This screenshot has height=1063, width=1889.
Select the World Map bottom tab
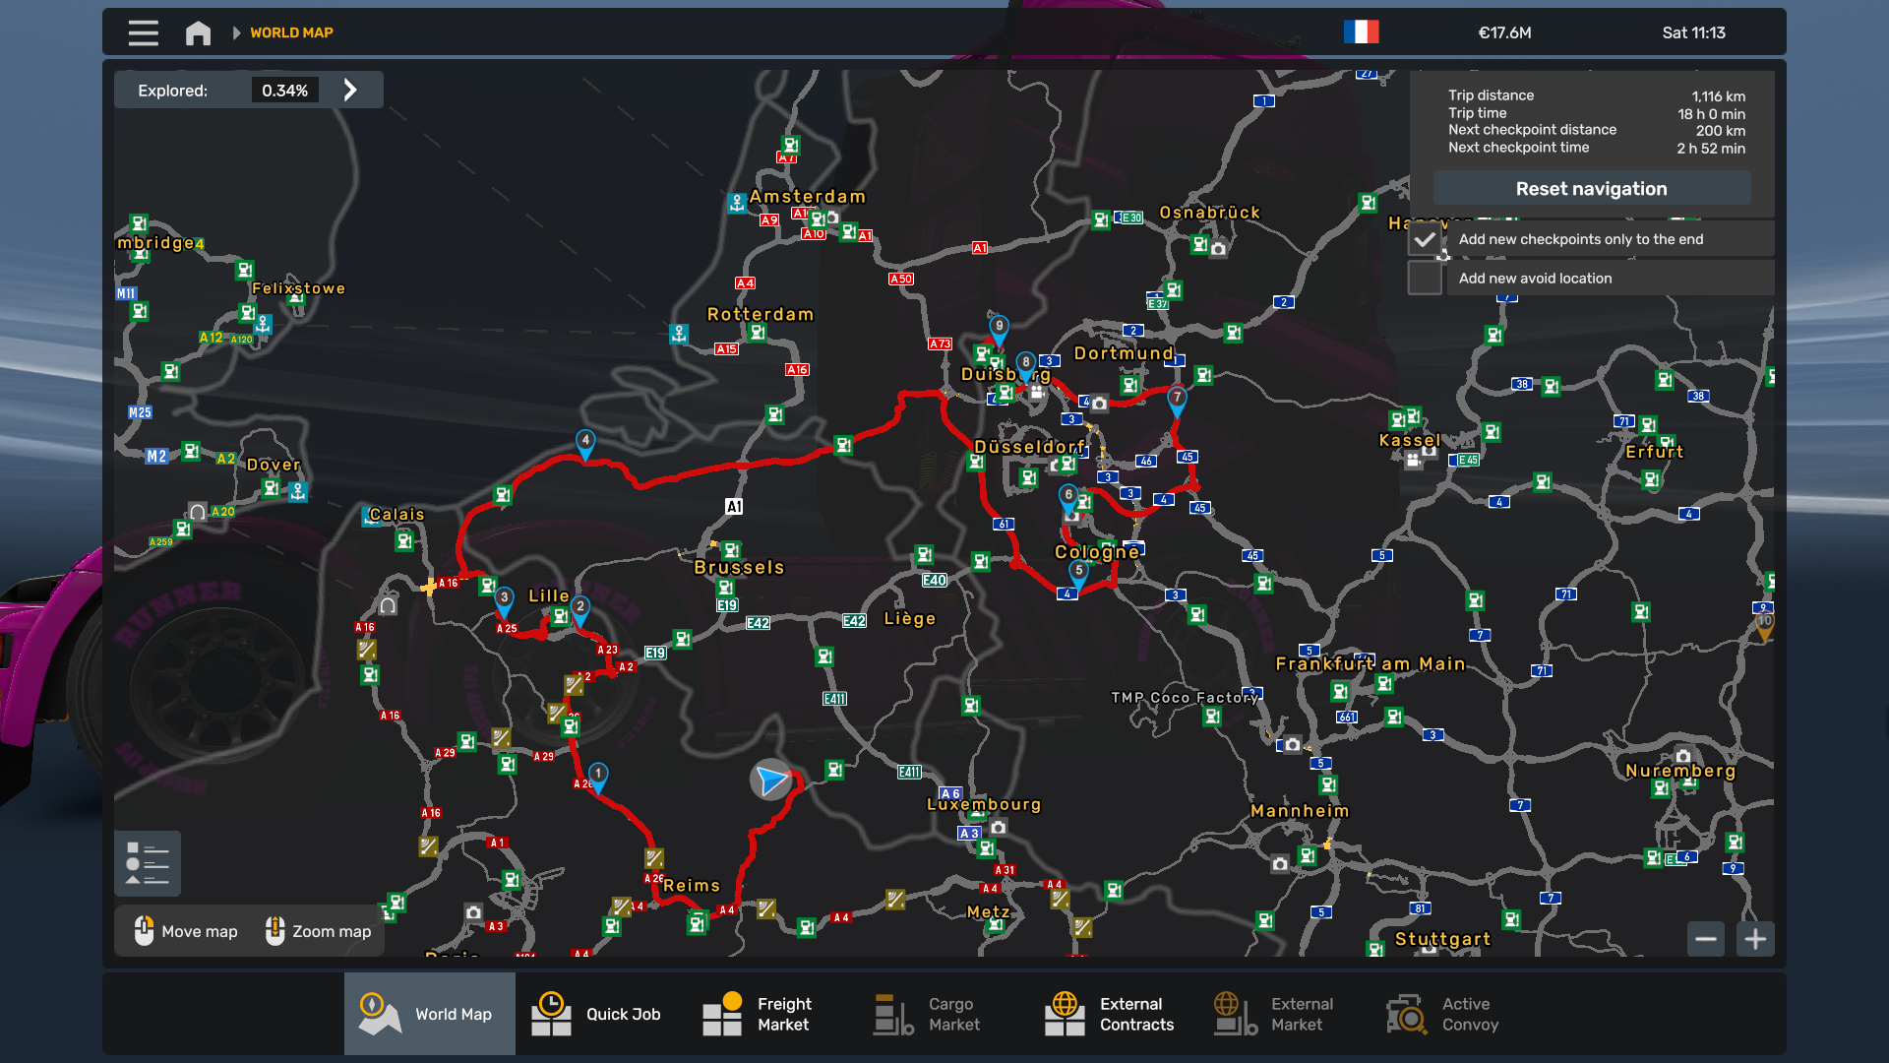coord(430,1014)
